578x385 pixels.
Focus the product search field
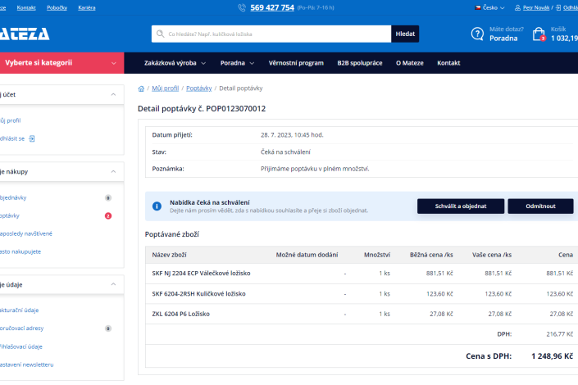point(271,34)
